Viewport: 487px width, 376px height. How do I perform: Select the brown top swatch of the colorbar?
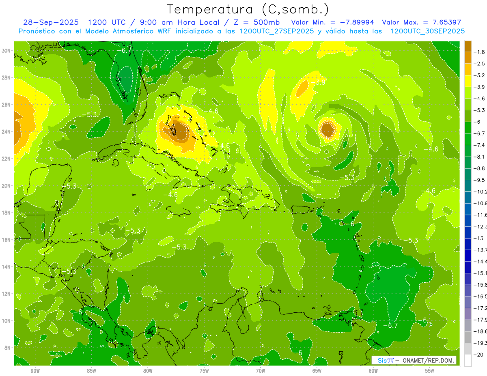(x=468, y=46)
